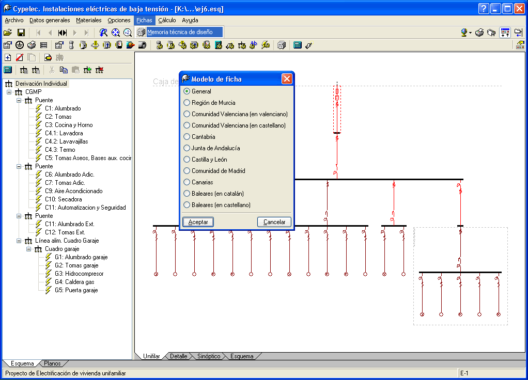Viewport: 528px width, 380px height.
Task: Collapse the Cuadro garaje tree node
Action: click(28, 249)
